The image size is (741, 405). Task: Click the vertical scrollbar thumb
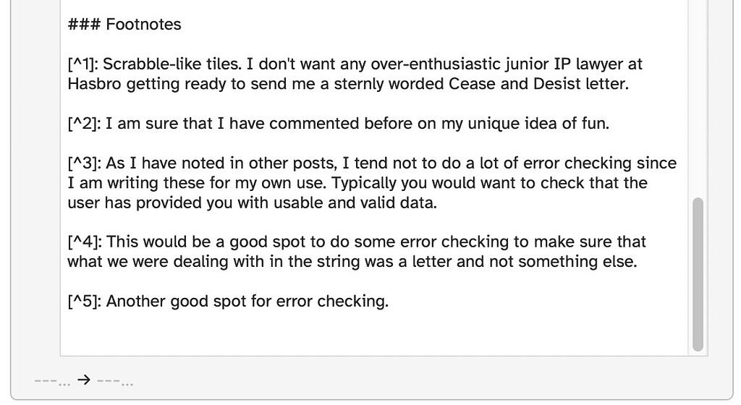pyautogui.click(x=698, y=274)
